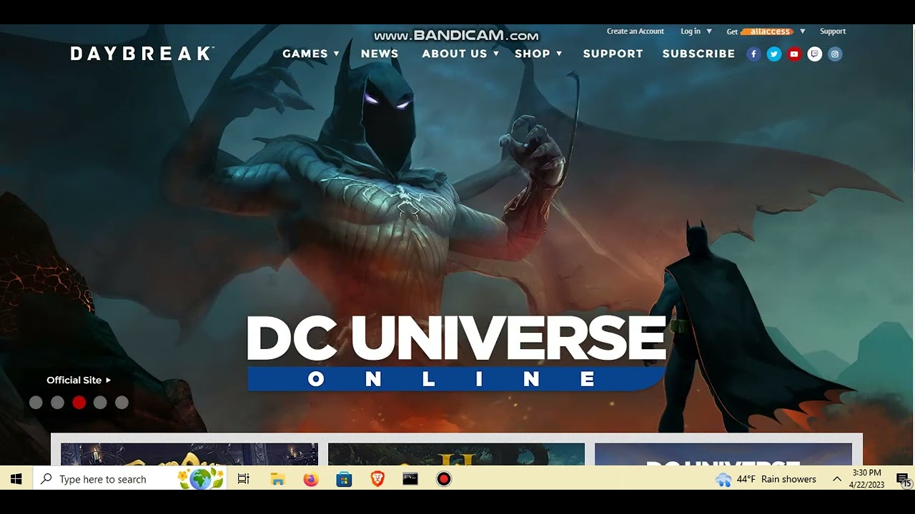Show hidden system tray icons
Image resolution: width=915 pixels, height=514 pixels.
[x=836, y=479]
